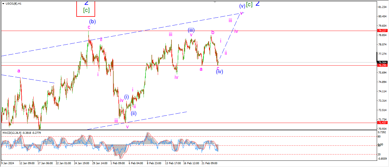
Task: Click the green [c] label at top right
Action: (x=249, y=5)
